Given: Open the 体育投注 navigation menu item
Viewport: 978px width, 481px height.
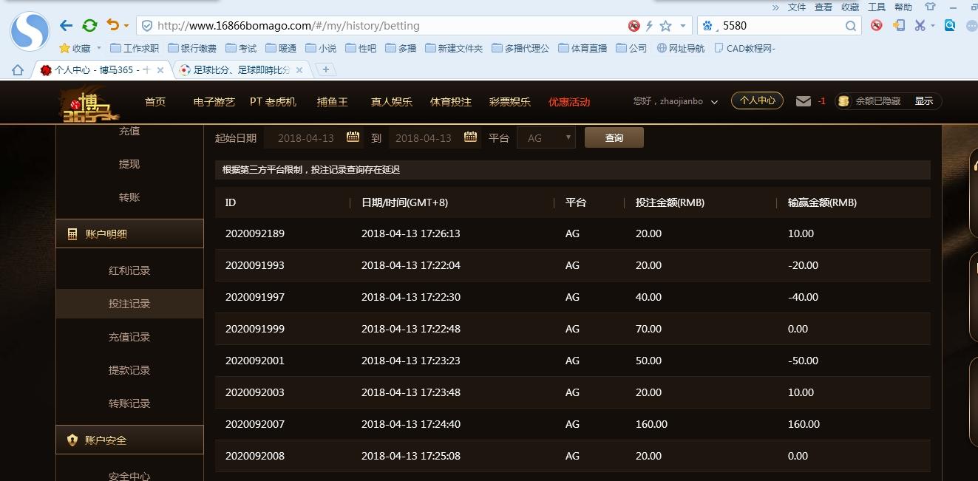Looking at the screenshot, I should click(450, 102).
